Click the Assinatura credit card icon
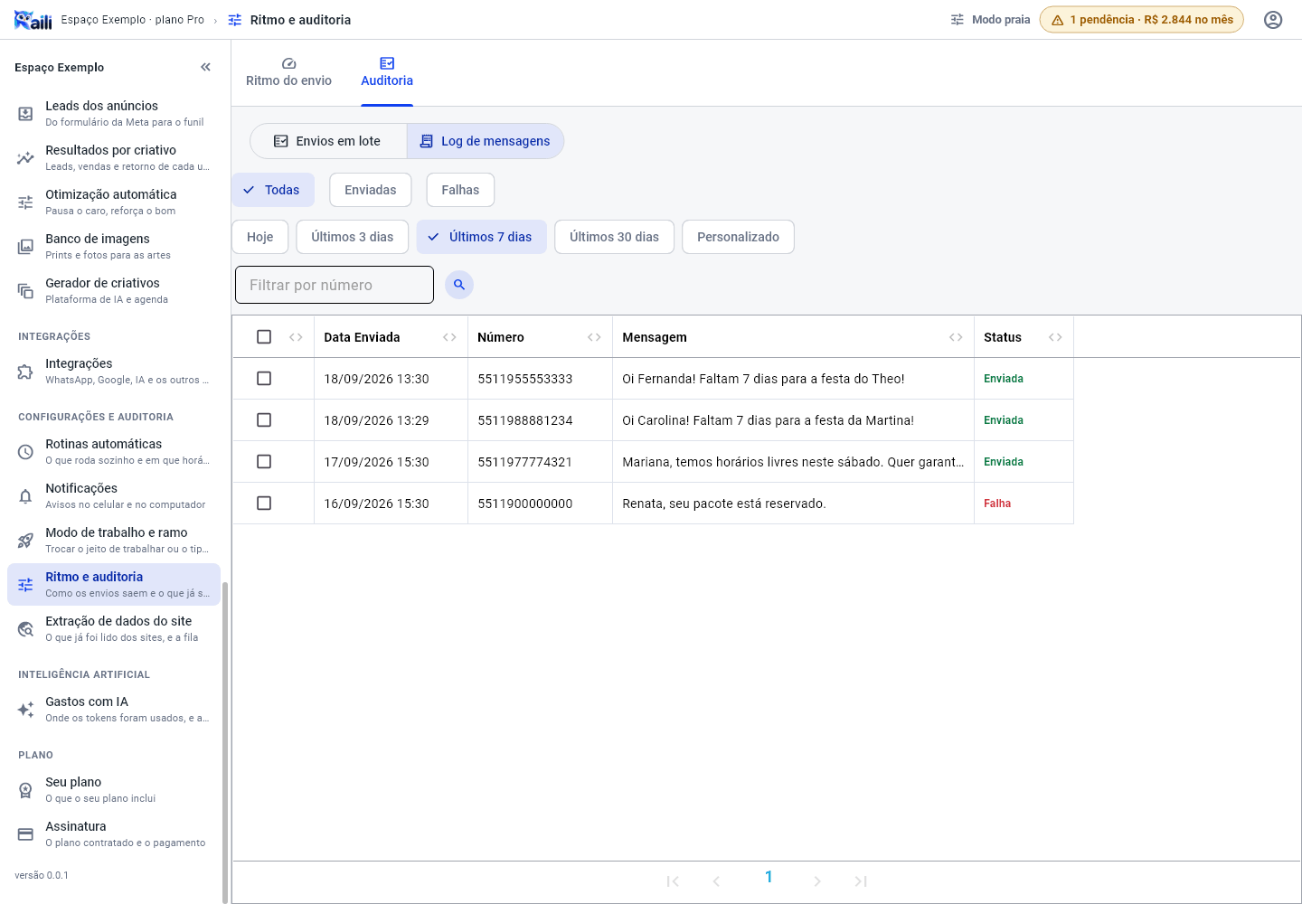This screenshot has height=904, width=1302. pos(25,834)
